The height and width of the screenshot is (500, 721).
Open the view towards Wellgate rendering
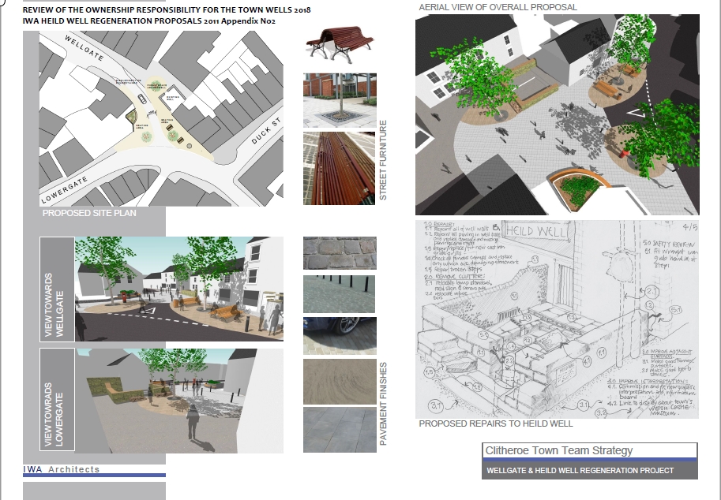(x=178, y=289)
